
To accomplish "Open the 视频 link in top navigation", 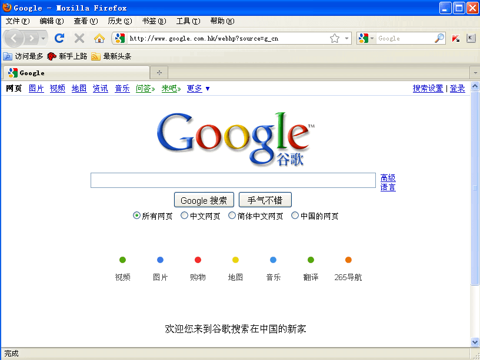I will pyautogui.click(x=58, y=89).
